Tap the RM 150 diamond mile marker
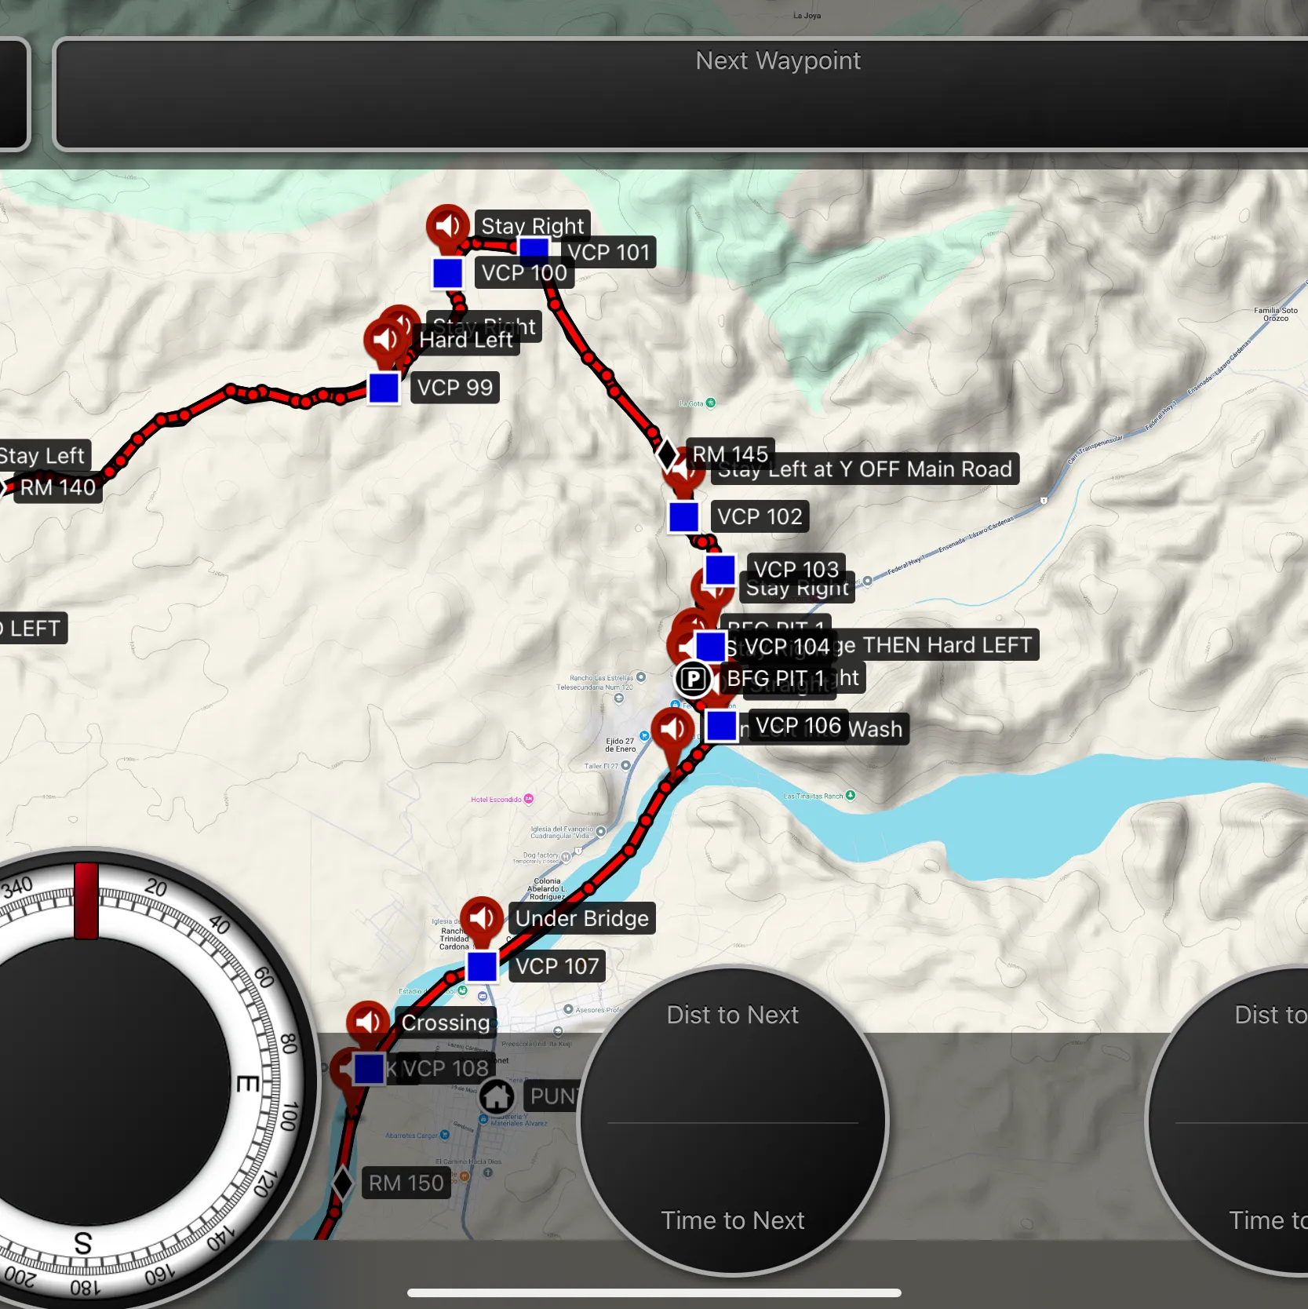Screen dimensions: 1308x1309 coord(343,1183)
